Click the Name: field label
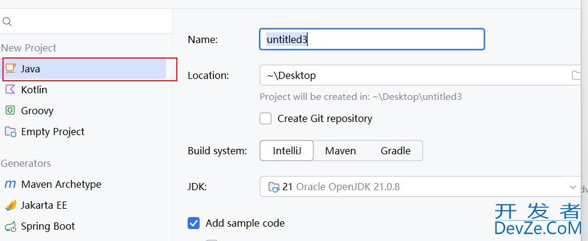Image resolution: width=588 pixels, height=241 pixels. (203, 39)
